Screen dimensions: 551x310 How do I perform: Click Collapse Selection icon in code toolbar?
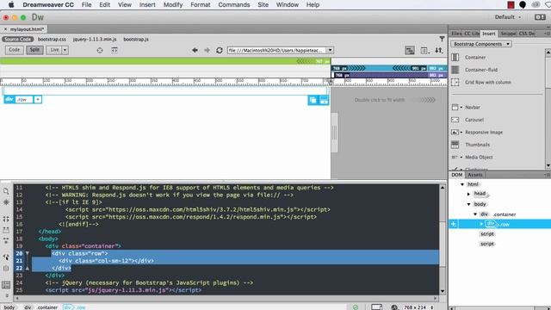[x=6, y=230]
